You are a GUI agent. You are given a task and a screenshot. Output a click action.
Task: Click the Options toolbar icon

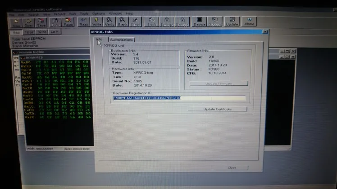tap(215, 22)
